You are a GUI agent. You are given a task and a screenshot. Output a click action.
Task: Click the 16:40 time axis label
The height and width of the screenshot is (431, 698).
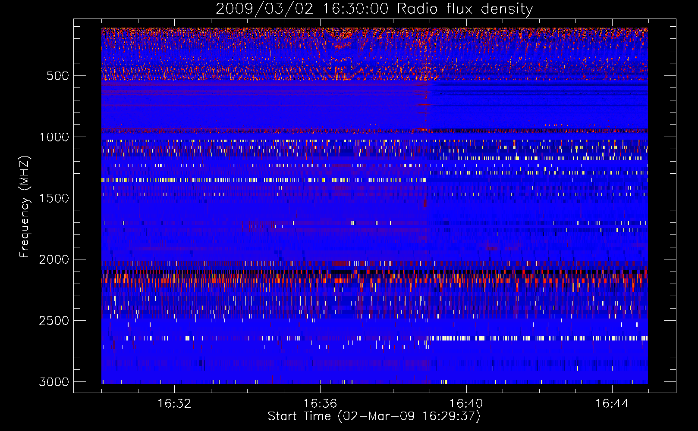466,404
